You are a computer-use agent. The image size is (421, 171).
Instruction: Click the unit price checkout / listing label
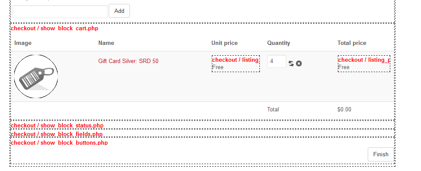235,60
